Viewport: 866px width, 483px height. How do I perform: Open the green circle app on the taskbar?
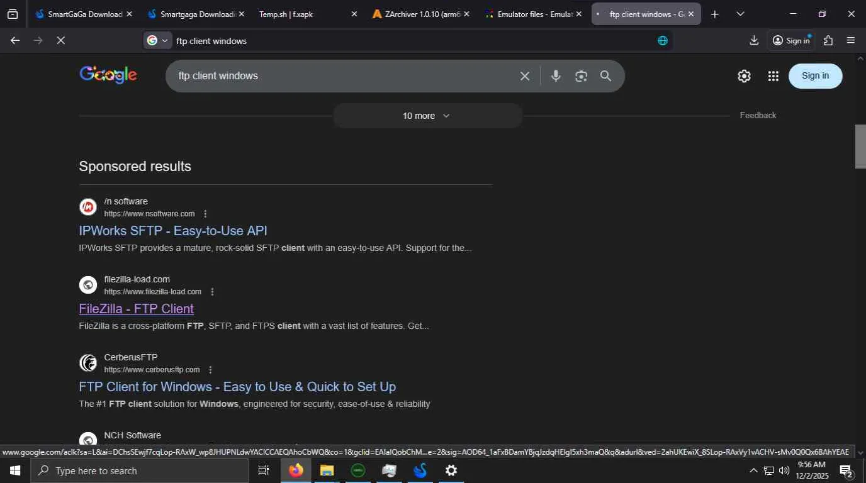(358, 470)
